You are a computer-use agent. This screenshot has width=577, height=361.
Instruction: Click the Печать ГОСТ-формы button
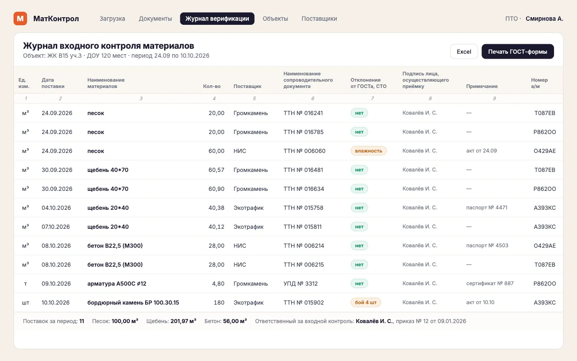517,51
